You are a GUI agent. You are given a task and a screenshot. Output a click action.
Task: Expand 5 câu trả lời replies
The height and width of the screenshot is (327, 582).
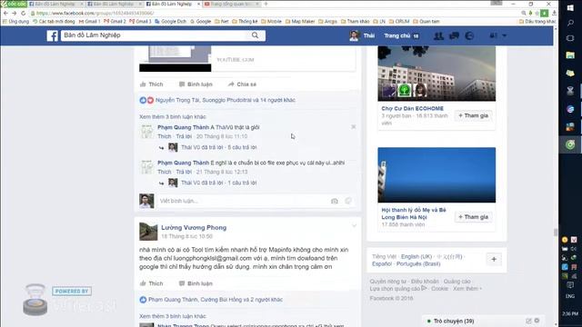(242, 147)
